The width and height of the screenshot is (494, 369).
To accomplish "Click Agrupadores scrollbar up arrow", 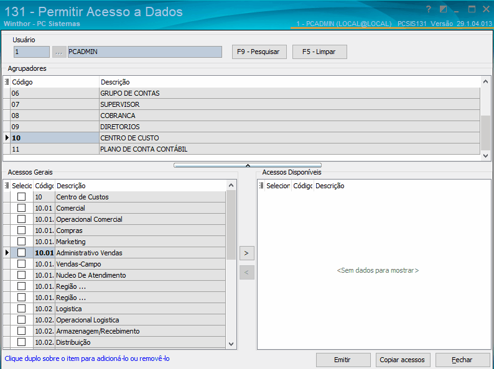I will (485, 82).
